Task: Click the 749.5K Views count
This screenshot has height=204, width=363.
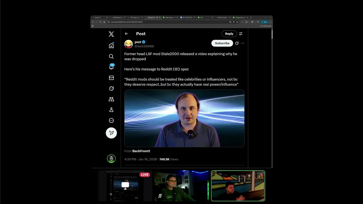Action: (169, 159)
